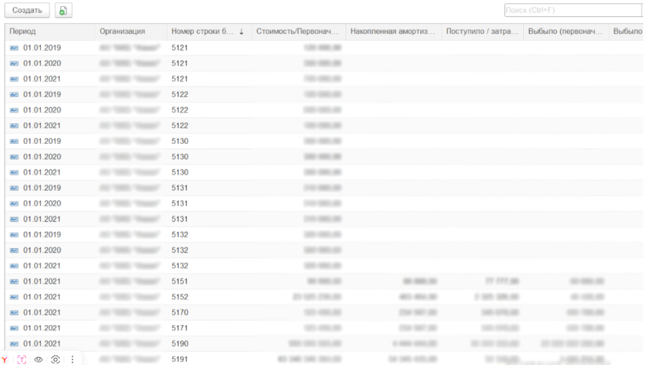Click the text recognition icon in bottom toolbar
This screenshot has height=365, width=647.
click(22, 359)
